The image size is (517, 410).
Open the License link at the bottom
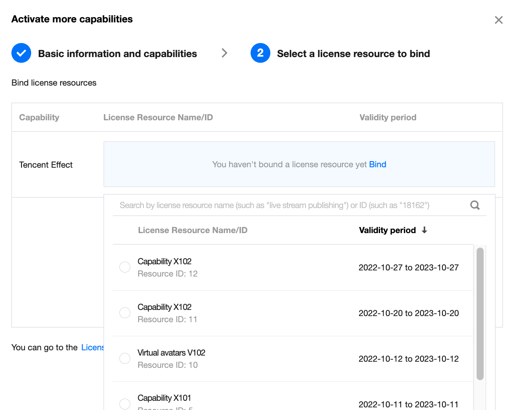click(93, 347)
